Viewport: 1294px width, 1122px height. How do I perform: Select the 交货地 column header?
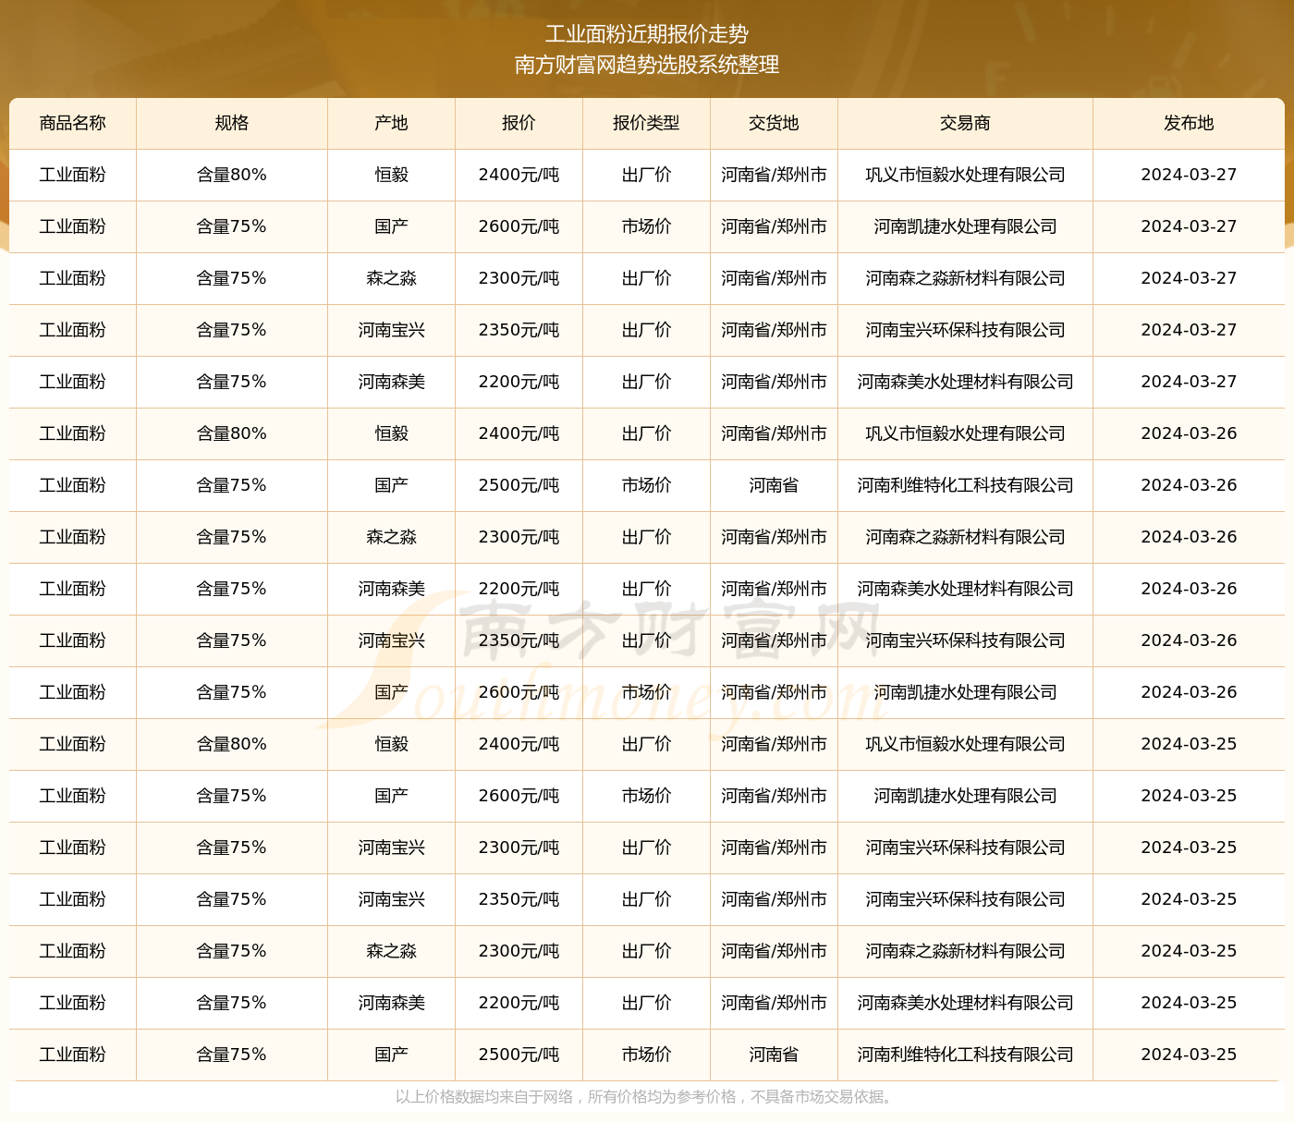pos(774,123)
